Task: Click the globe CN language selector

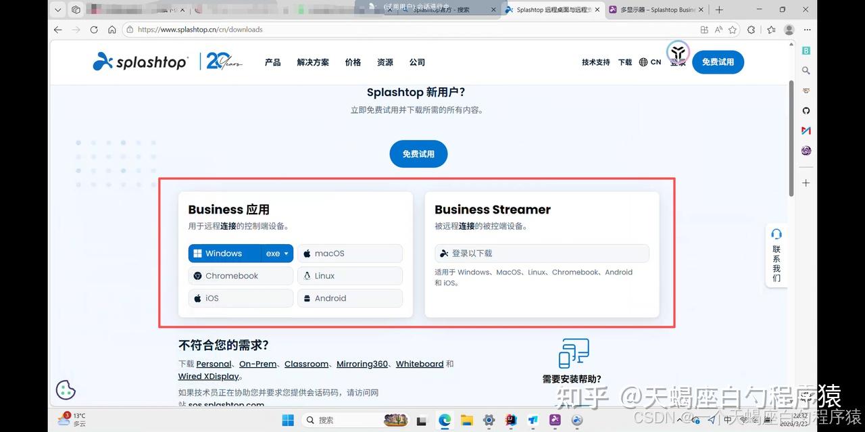Action: pos(649,62)
